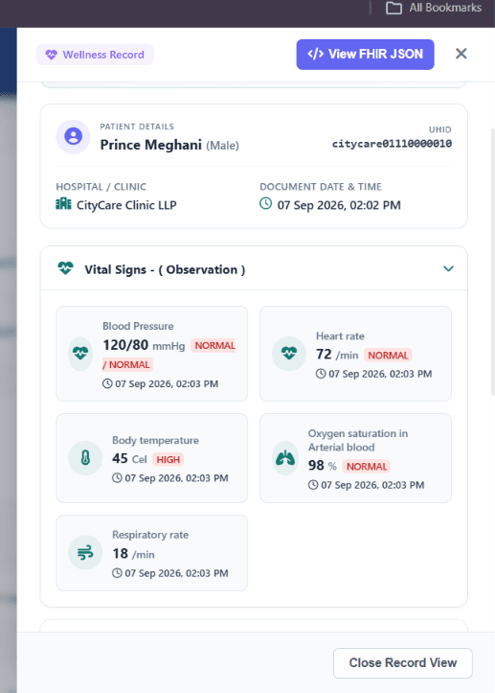Click the code brackets icon in FHIR button
The width and height of the screenshot is (495, 693).
click(315, 54)
